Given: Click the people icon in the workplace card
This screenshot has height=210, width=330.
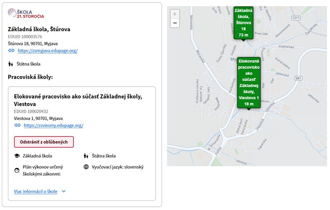Looking at the screenshot, I should (x=86, y=156).
